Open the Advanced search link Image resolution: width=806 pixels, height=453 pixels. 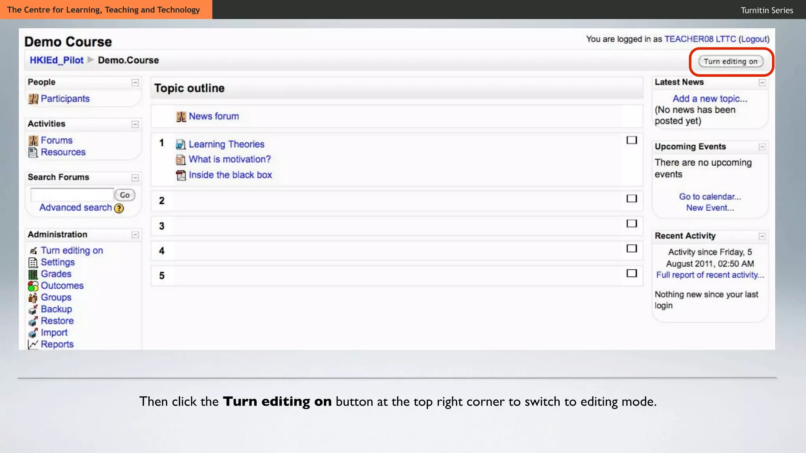pyautogui.click(x=76, y=208)
